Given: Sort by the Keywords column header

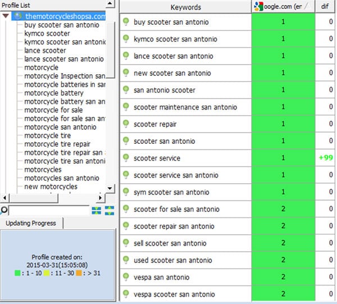Looking at the screenshot, I should click(x=185, y=7).
